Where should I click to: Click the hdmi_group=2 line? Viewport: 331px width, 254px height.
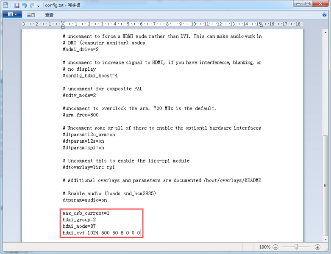79,220
